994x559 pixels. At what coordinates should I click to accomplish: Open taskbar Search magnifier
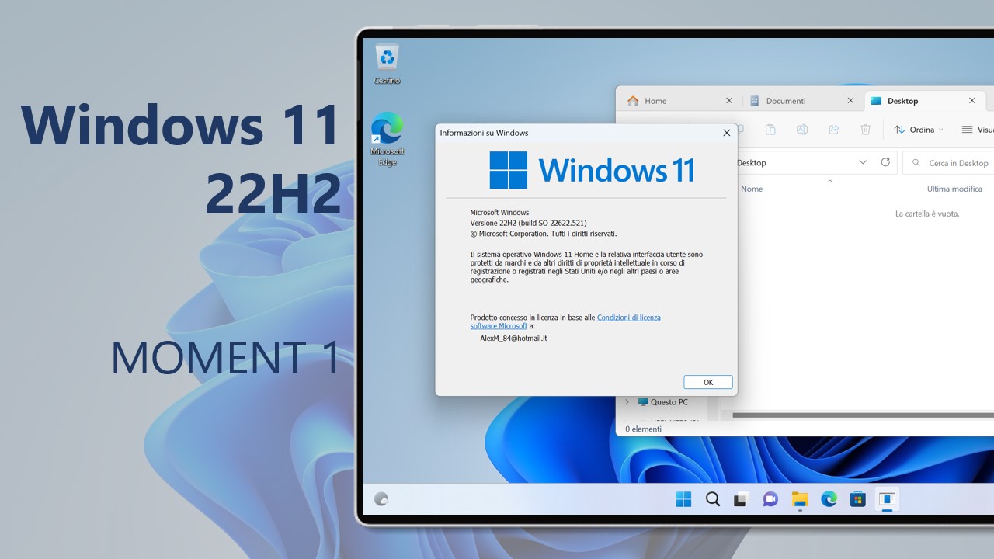coord(712,499)
